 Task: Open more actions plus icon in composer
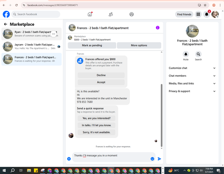coord(69,159)
